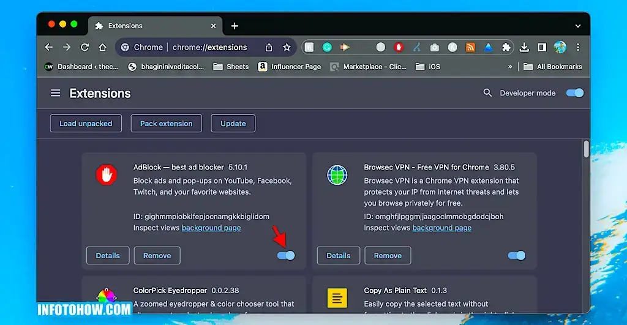
Task: Open the iOS bookmark folder
Action: pos(428,67)
